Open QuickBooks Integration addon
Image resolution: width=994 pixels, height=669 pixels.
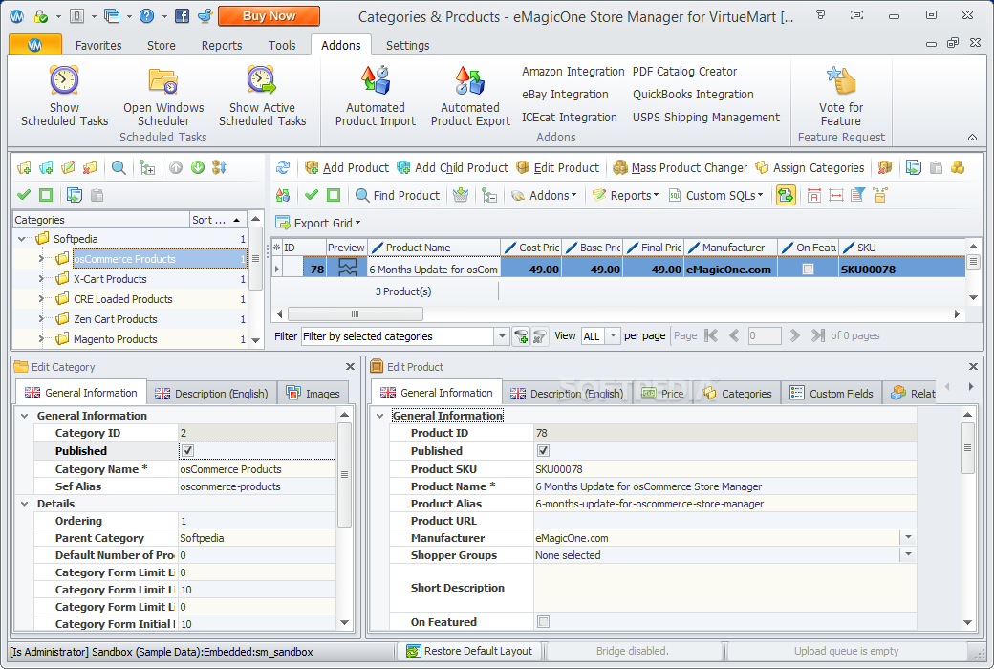[x=693, y=95]
